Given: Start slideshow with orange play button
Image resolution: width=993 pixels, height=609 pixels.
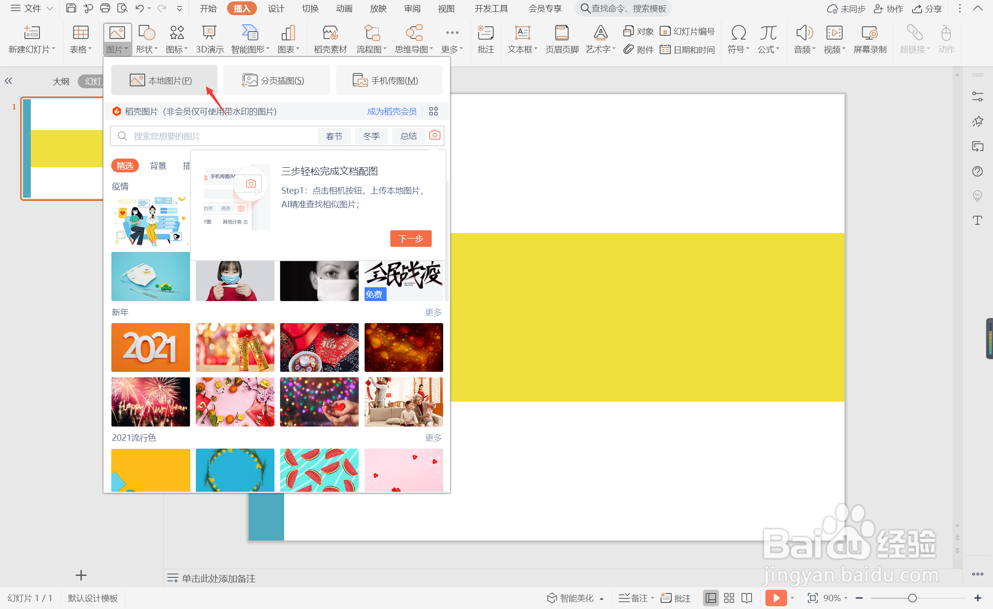Looking at the screenshot, I should 776,598.
